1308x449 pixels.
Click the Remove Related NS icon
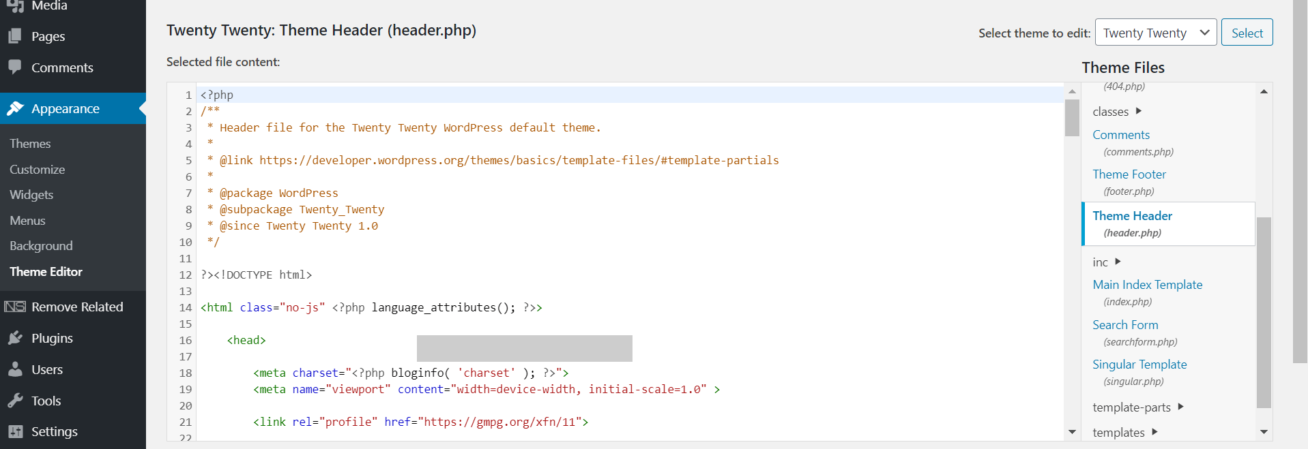15,307
